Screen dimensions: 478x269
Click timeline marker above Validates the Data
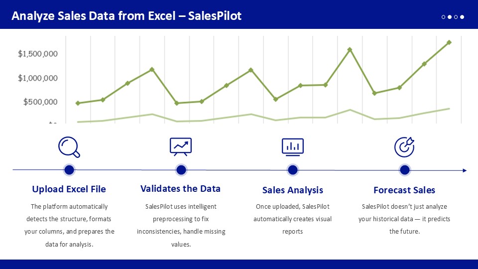tap(181, 170)
